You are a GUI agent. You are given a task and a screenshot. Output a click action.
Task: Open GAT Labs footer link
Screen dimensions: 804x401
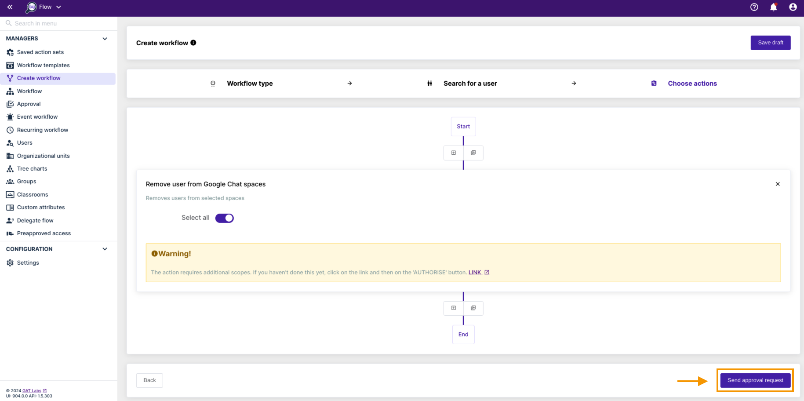(x=34, y=390)
